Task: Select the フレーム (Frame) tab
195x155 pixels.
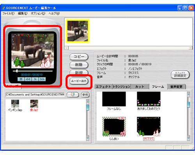Action: [x=158, y=87]
